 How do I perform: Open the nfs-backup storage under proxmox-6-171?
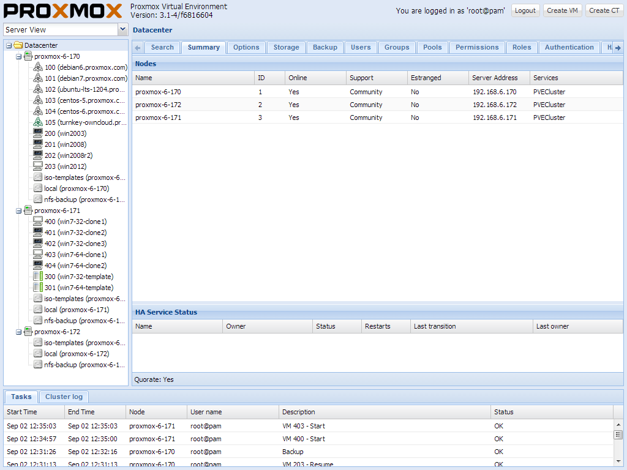click(37, 321)
